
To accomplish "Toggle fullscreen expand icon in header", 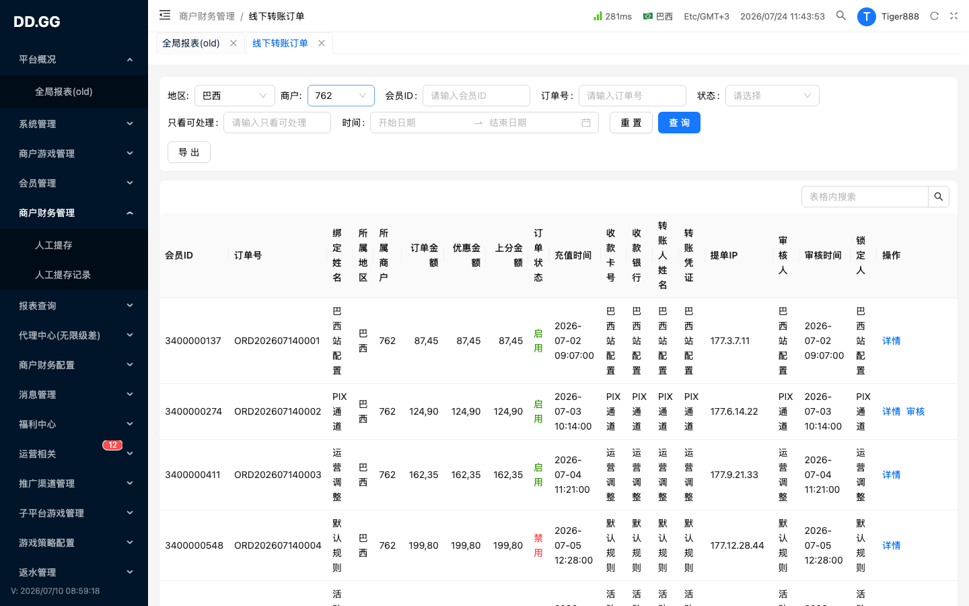I will pyautogui.click(x=954, y=15).
